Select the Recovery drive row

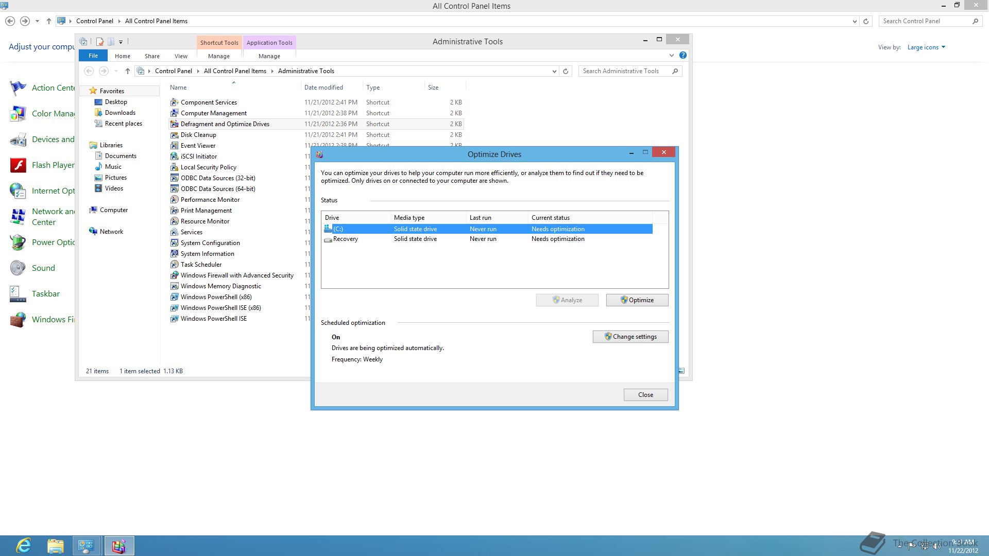pyautogui.click(x=487, y=239)
